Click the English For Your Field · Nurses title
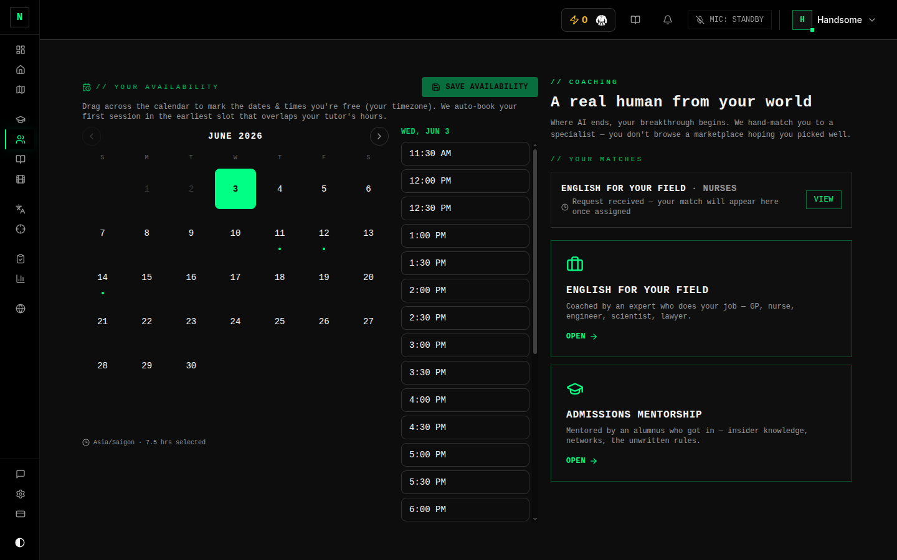897x560 pixels. pyautogui.click(x=648, y=189)
